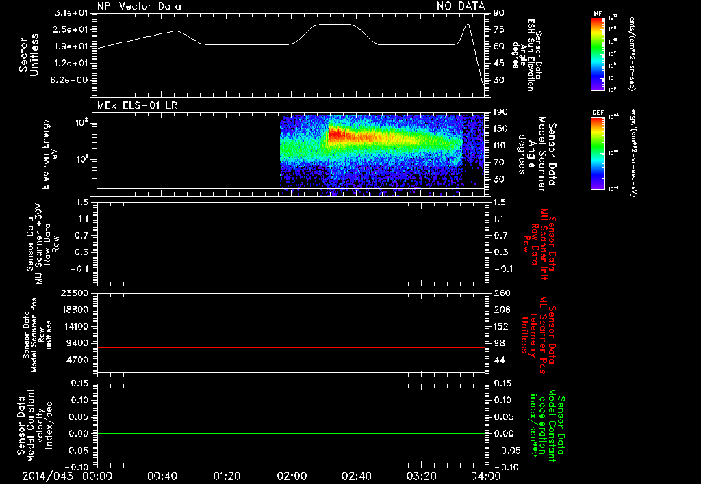
Task: Click the "23500" scanner position axis value
Action: tap(74, 293)
